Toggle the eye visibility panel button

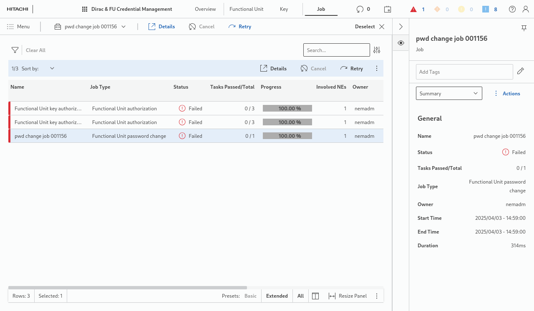click(x=400, y=43)
